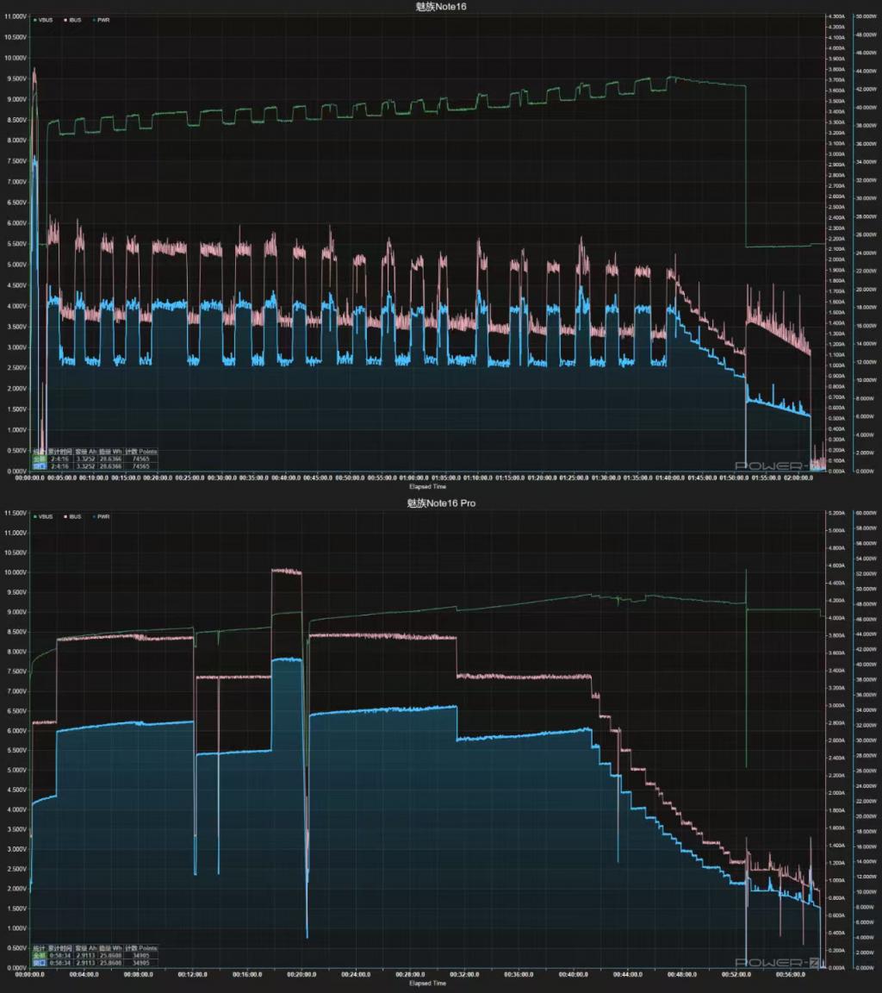This screenshot has width=882, height=993.
Task: Click the 00:56:00.0 time tick on Note16 Pro axis
Action: point(790,975)
